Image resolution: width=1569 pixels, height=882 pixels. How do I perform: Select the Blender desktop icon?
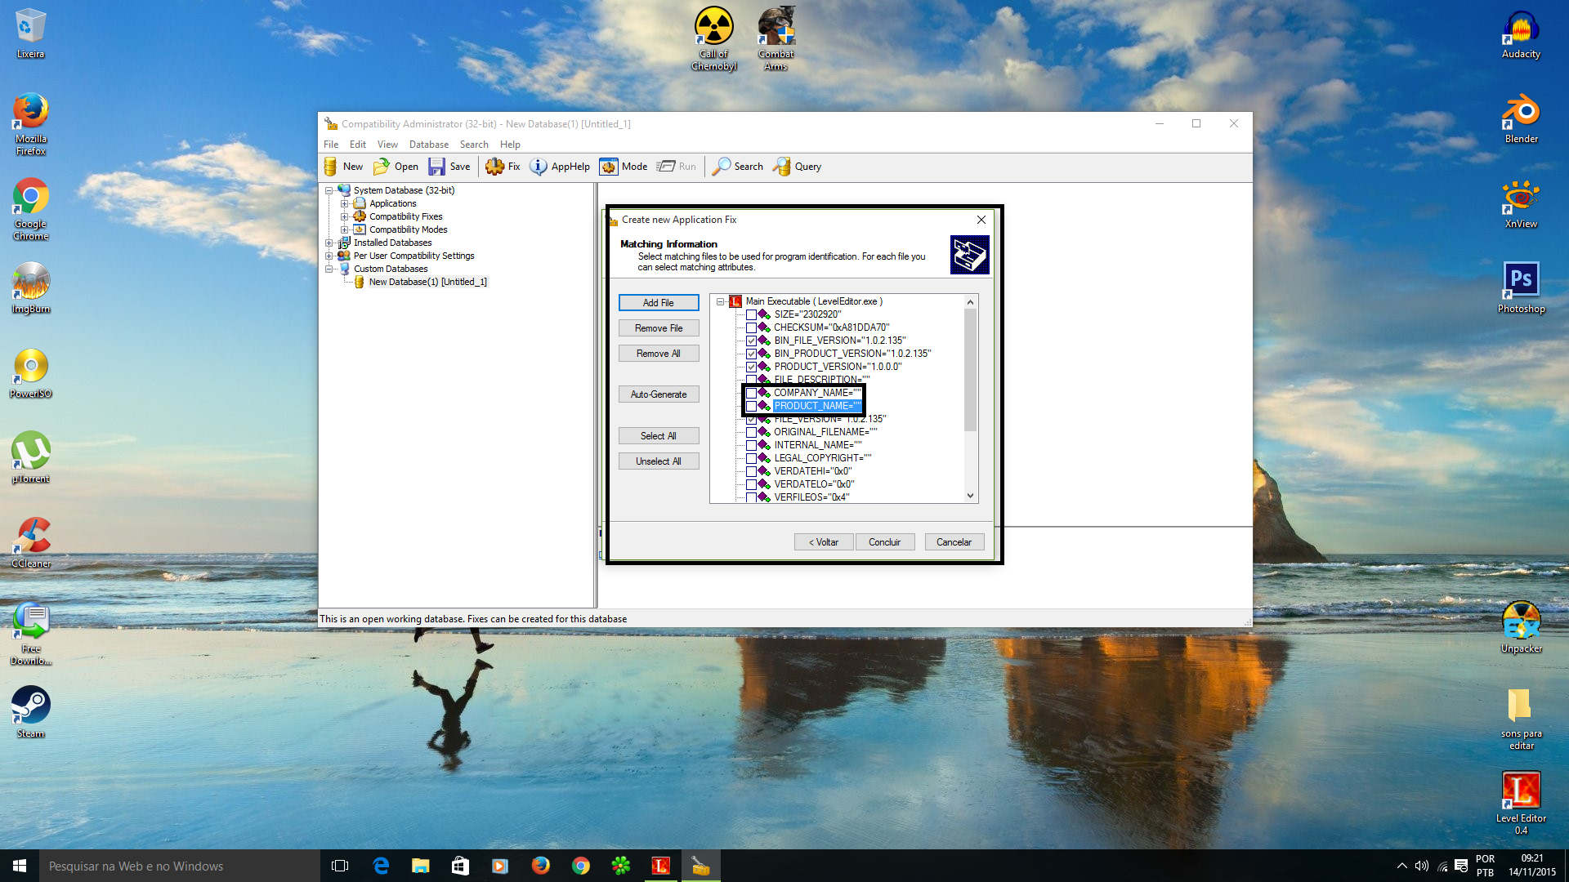tap(1521, 118)
